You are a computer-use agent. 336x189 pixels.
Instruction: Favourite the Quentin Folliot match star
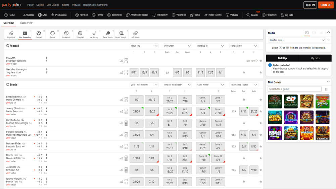coord(260,123)
